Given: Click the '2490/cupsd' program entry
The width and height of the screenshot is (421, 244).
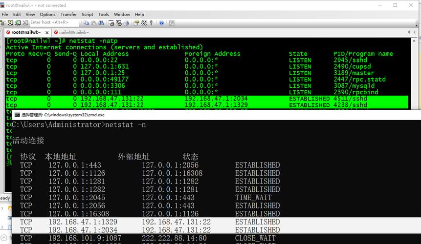Looking at the screenshot, I should (352, 66).
